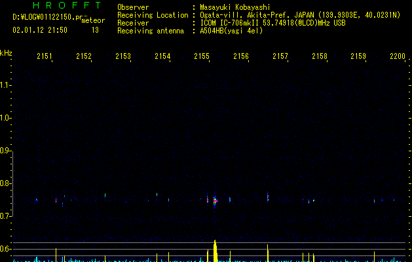Click the 1.0 kHz frequency label
412x262 pixels.
click(5, 118)
